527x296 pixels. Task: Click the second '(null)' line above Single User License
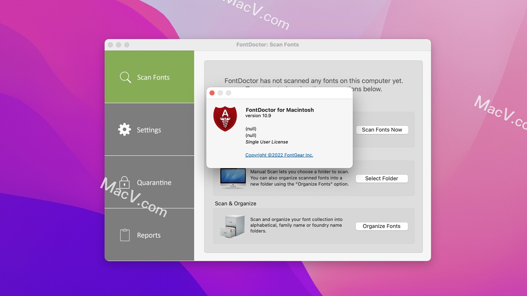251,135
